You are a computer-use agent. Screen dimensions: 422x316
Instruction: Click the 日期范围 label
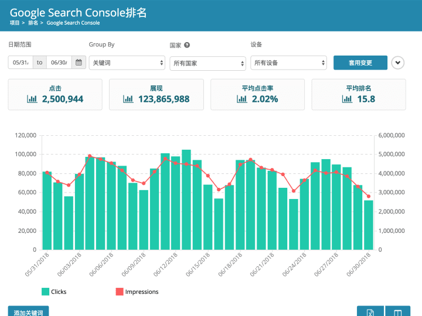pos(20,44)
